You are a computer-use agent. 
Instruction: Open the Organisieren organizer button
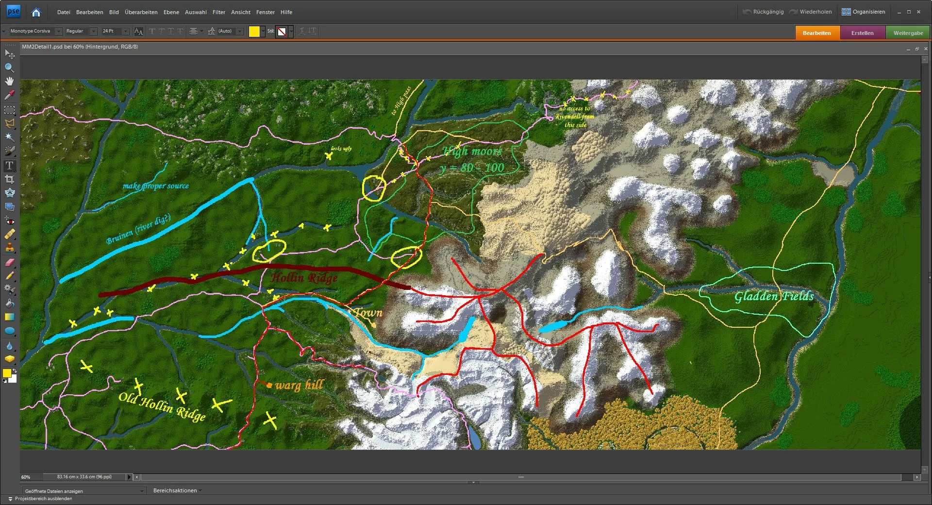click(x=864, y=12)
